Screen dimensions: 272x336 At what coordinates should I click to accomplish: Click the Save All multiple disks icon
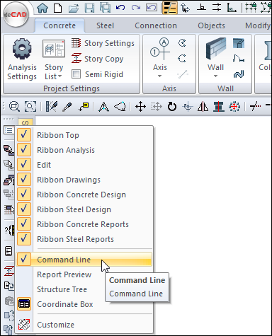[x=105, y=8]
